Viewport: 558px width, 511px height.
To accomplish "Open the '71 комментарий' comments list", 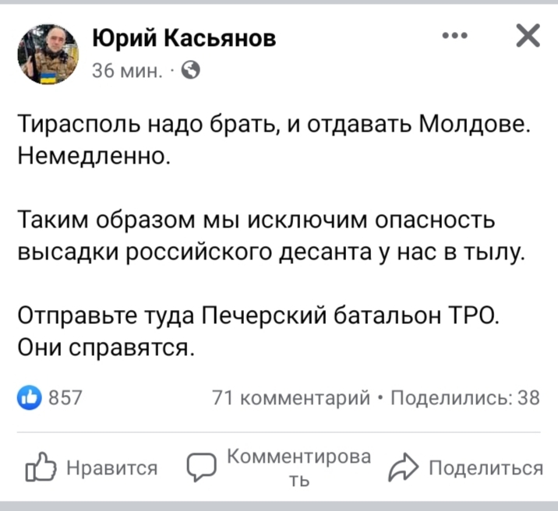I will click(290, 398).
